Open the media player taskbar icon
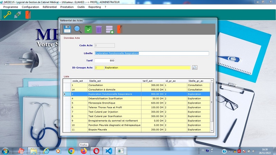Screen dimensions: 276x155 click(58, 151)
